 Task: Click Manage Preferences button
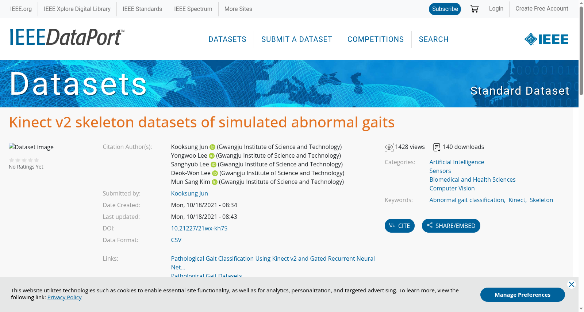(x=523, y=295)
